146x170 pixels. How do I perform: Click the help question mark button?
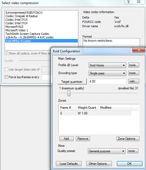coord(129,2)
